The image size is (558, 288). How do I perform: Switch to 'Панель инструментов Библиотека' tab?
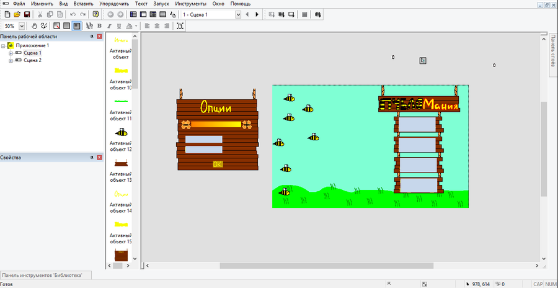(x=45, y=275)
